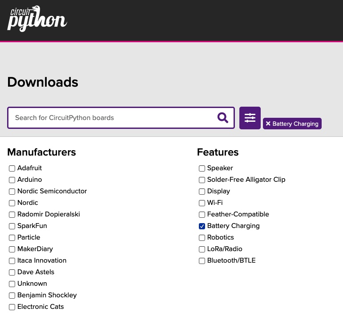Select Feather-Compatible checkbox
343x316 pixels.
tap(202, 215)
